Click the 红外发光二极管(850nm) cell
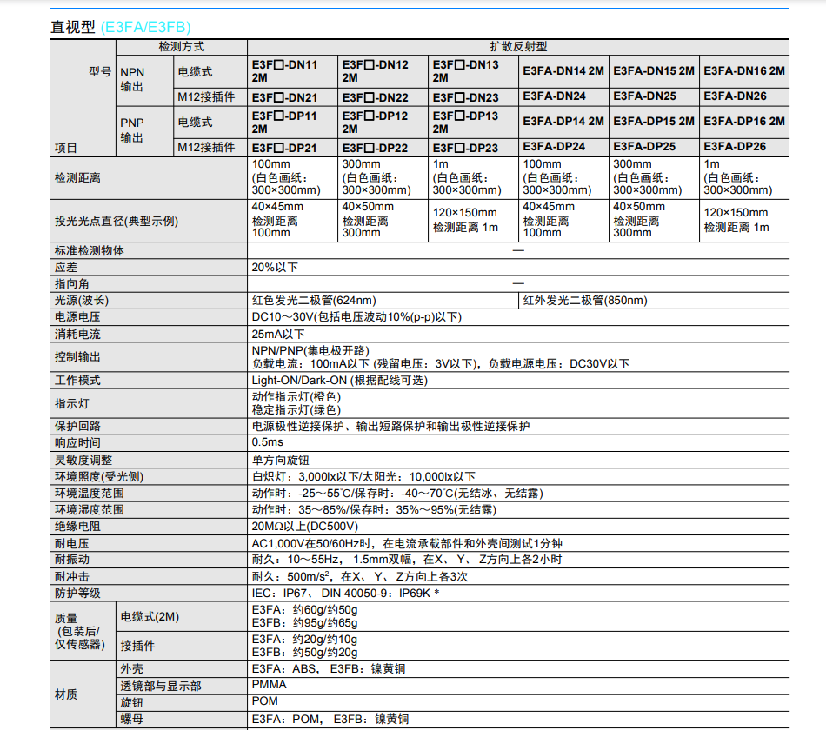Viewport: 826px width, 730px height. [585, 301]
